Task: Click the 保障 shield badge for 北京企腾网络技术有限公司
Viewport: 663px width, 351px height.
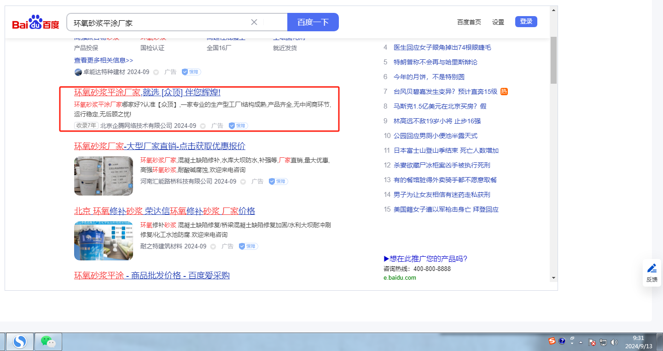Action: pos(238,126)
